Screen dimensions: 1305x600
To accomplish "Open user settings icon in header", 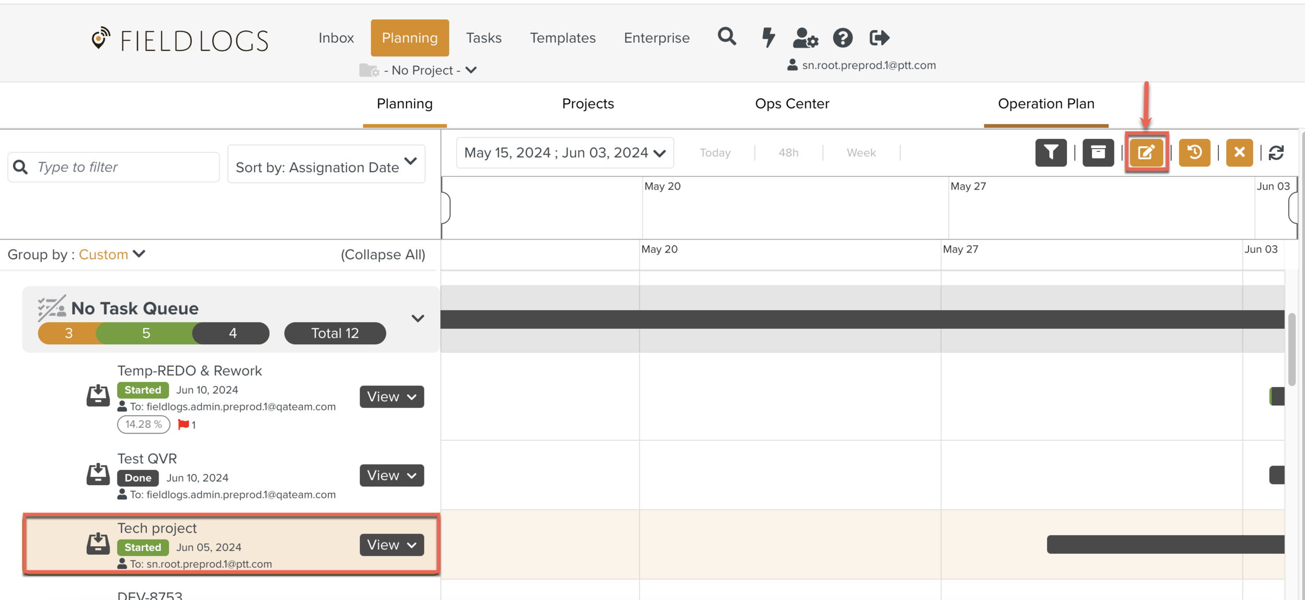I will [805, 38].
